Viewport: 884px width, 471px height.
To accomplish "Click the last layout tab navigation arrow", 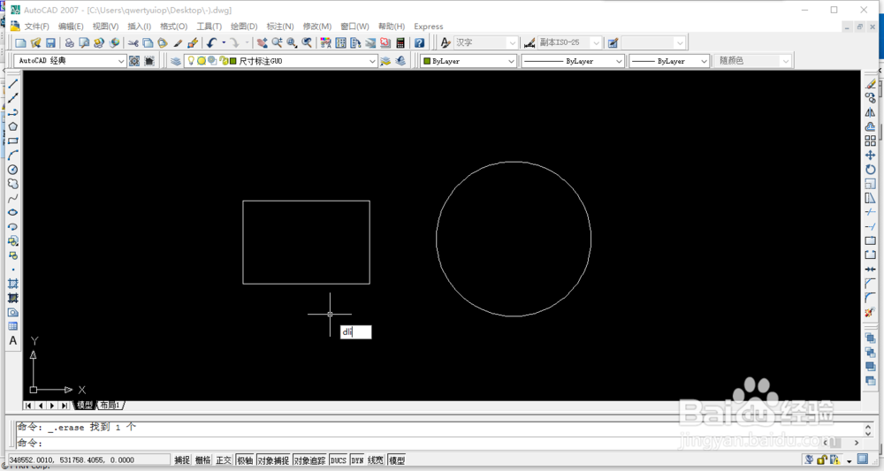I will [65, 405].
